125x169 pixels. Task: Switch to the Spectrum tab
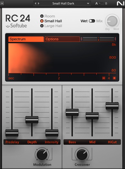(26, 39)
